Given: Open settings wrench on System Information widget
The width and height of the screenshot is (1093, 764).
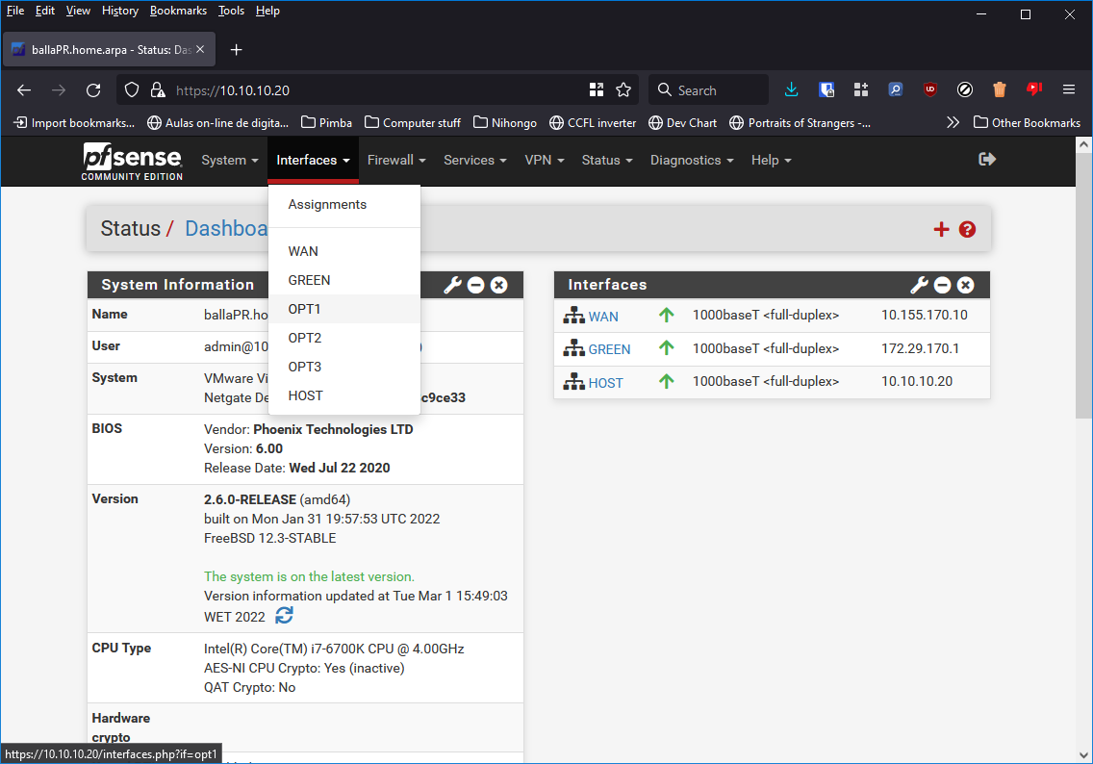Looking at the screenshot, I should [x=452, y=285].
